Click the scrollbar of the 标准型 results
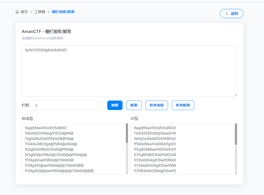The width and height of the screenshot is (264, 195). click(127, 133)
